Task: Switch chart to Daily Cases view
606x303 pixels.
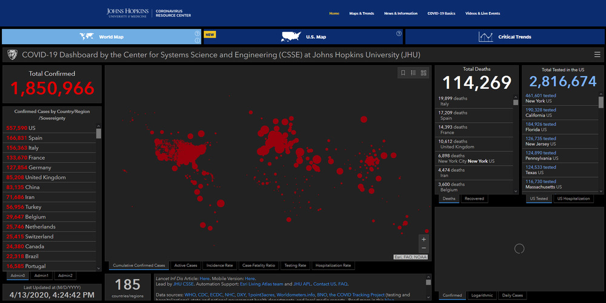Action: [513, 295]
